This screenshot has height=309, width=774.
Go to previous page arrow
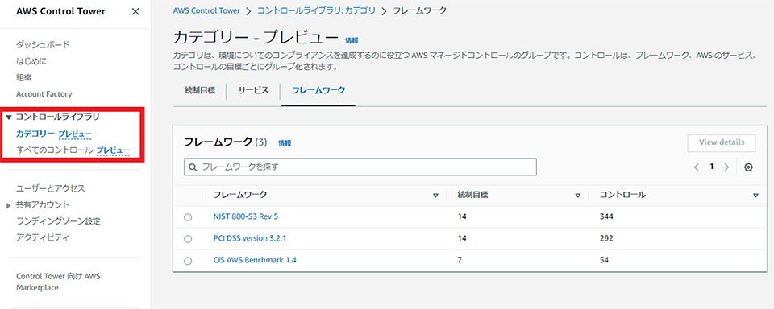pyautogui.click(x=697, y=167)
